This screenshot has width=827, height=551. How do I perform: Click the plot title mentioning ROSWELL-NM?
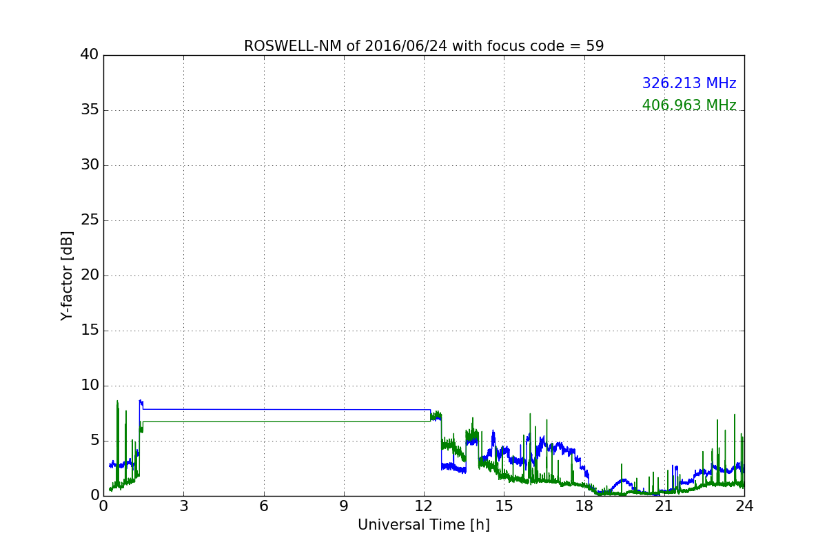[x=424, y=46]
